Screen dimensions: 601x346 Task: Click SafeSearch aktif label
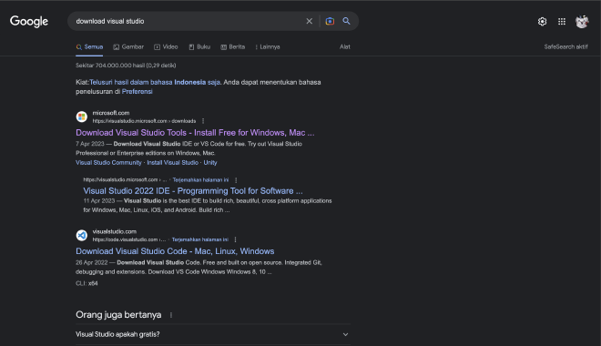[x=565, y=46]
